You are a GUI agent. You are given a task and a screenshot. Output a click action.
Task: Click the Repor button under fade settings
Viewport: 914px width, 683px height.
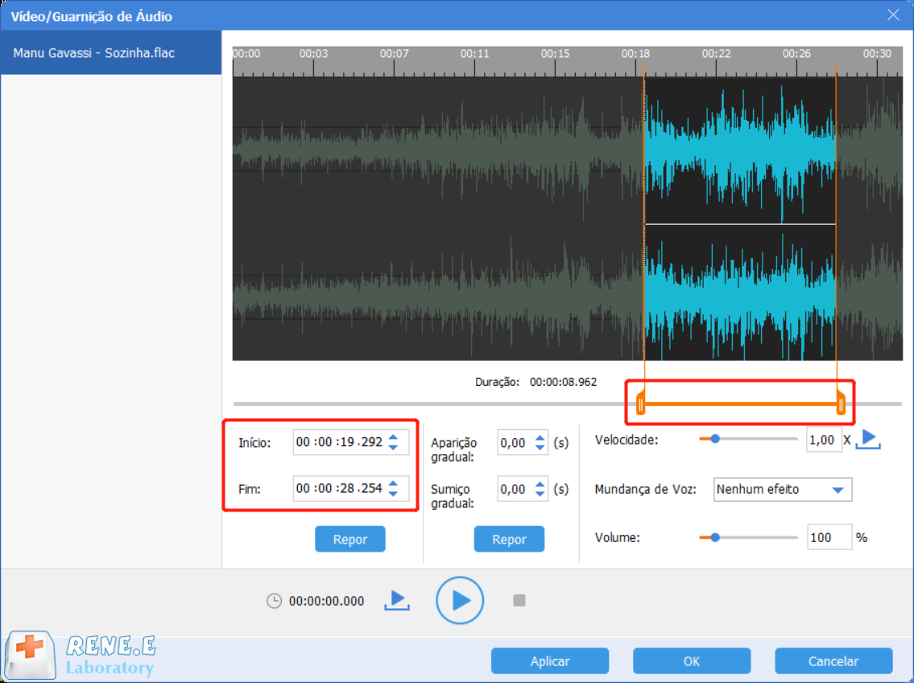tap(509, 539)
